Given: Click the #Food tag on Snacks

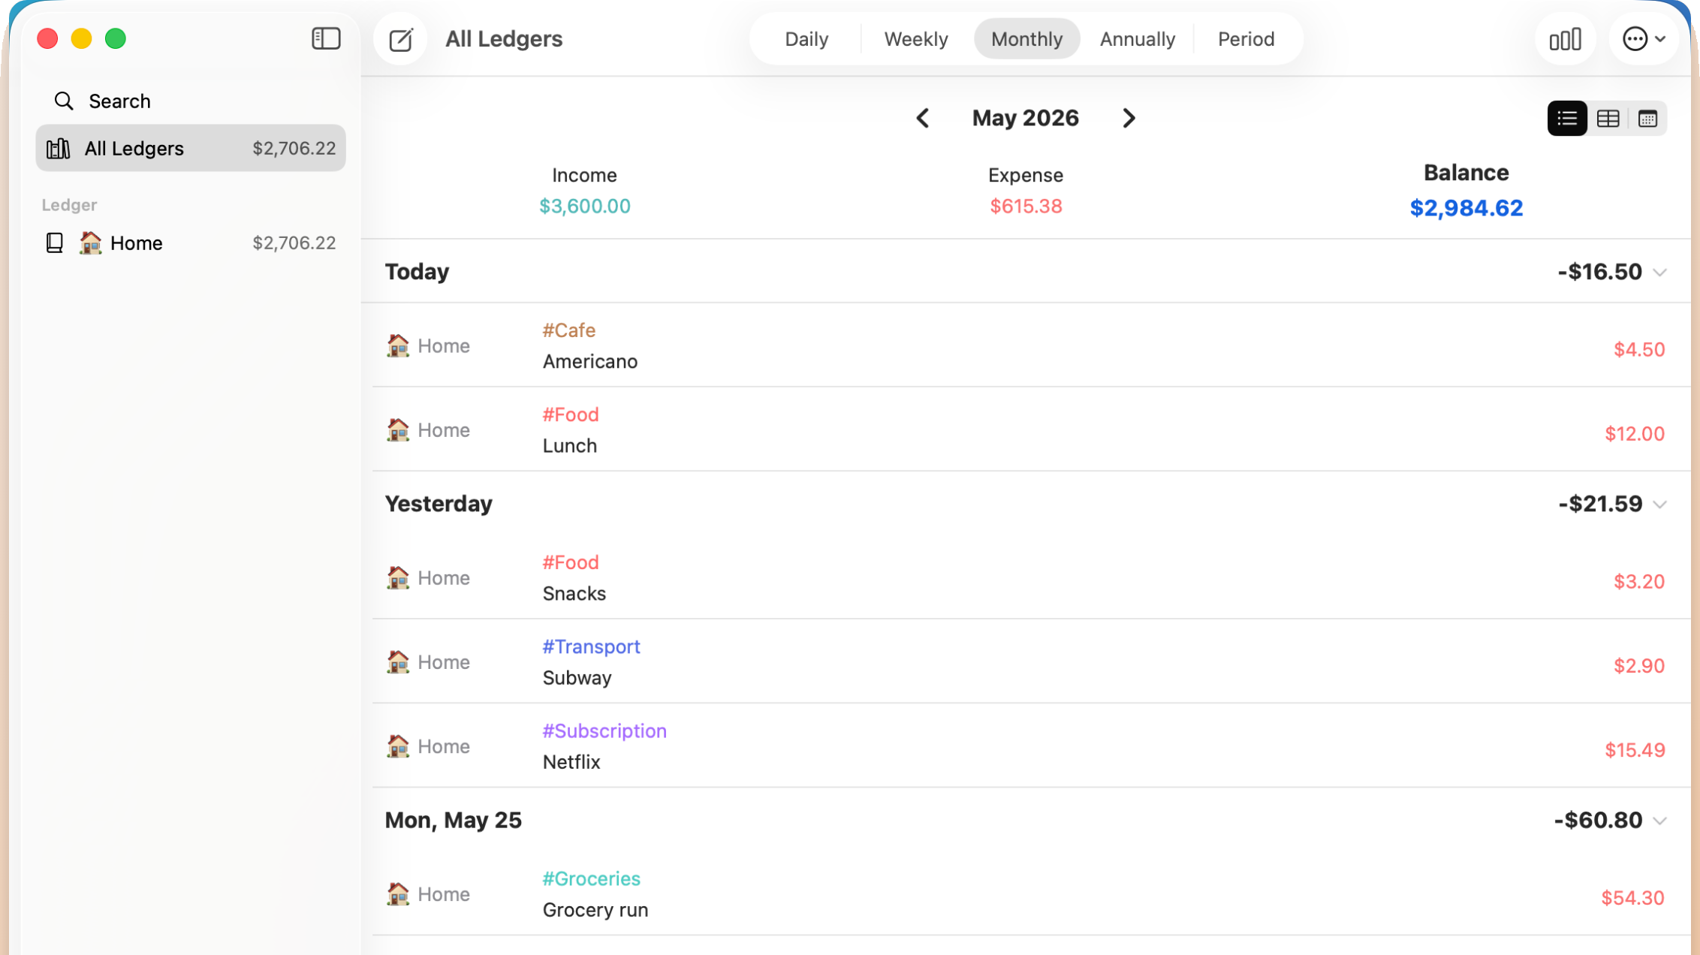Looking at the screenshot, I should (x=571, y=562).
